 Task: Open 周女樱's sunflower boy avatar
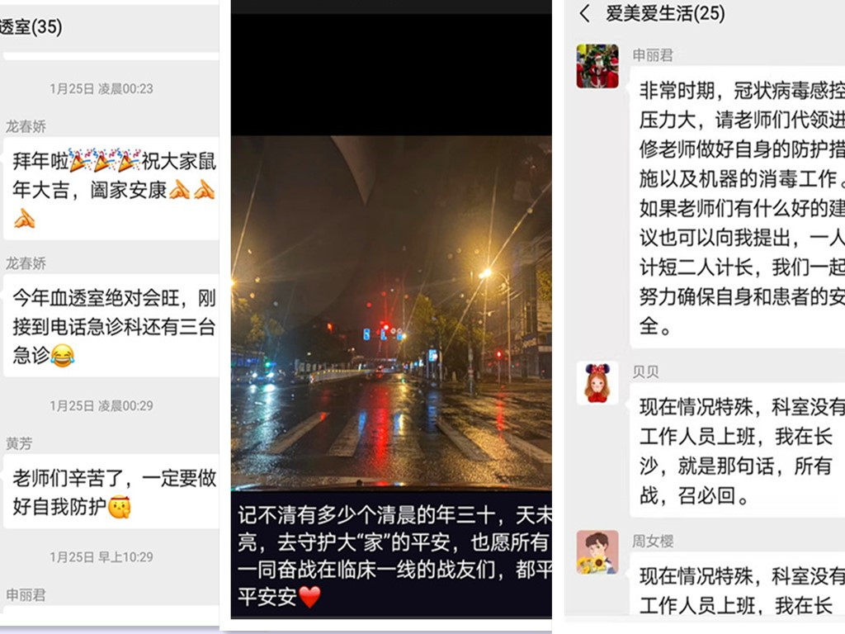pos(597,552)
